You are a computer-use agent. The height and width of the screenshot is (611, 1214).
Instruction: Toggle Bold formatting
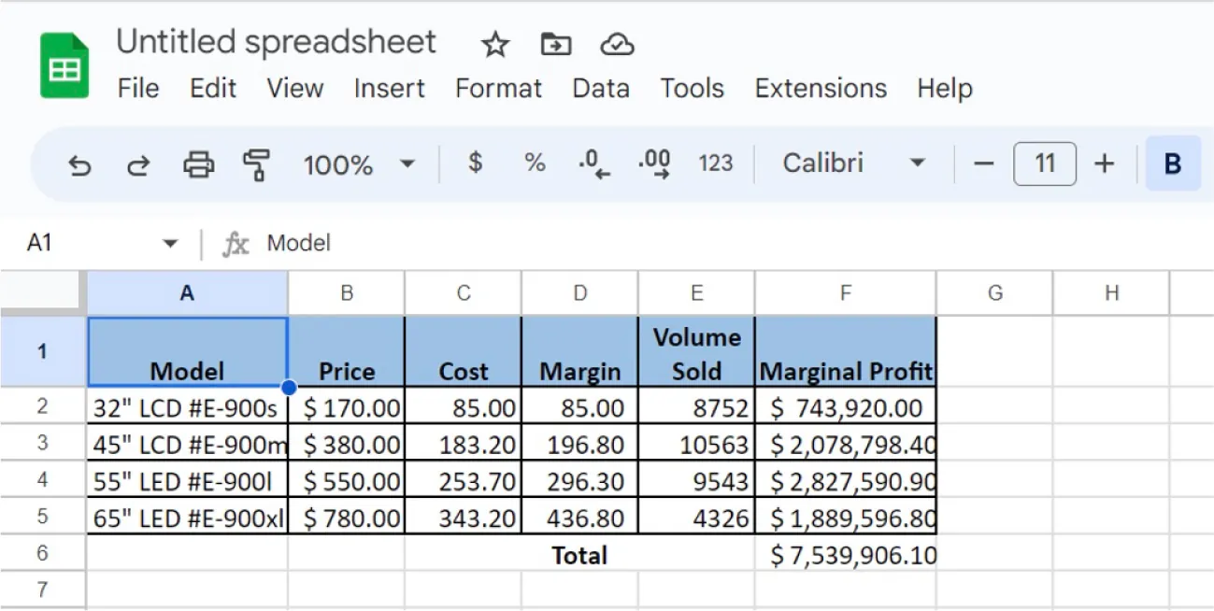tap(1174, 163)
